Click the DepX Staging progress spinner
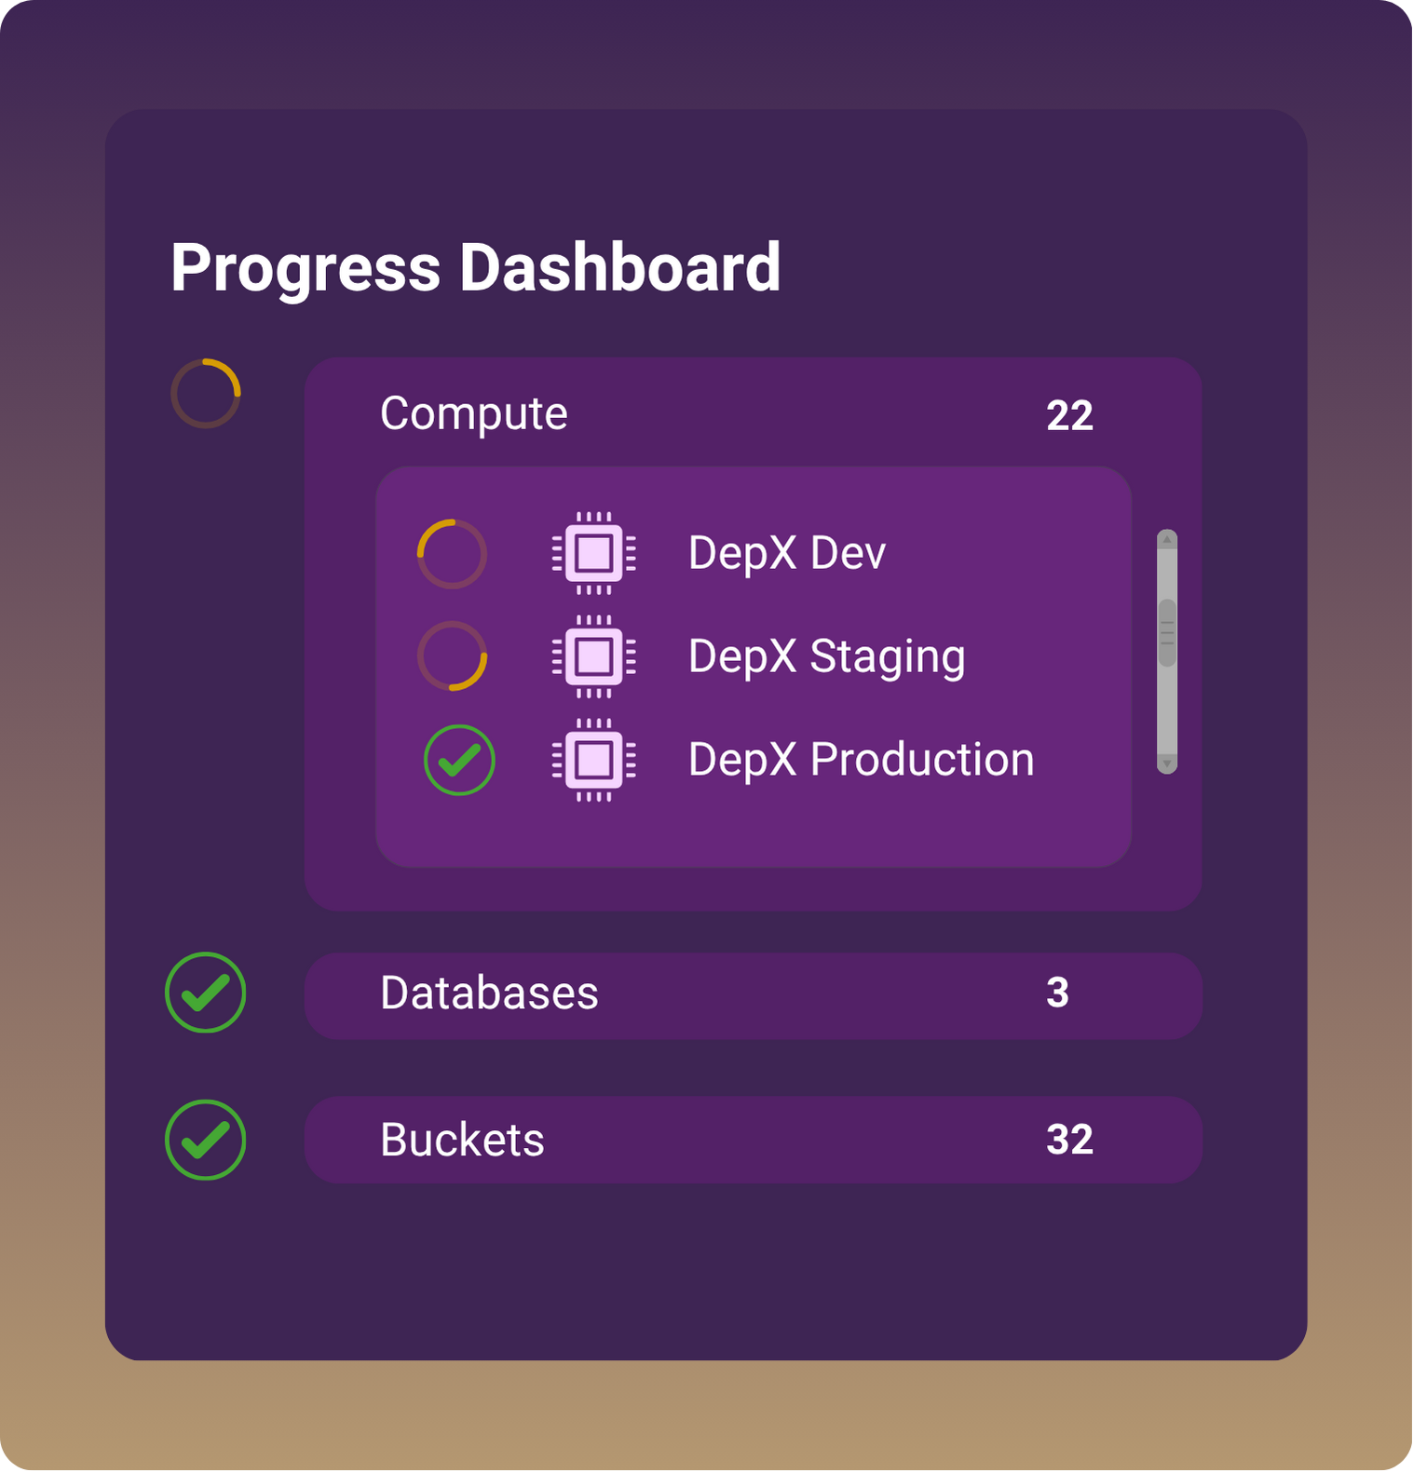Screen dimensions: 1413x1472 point(452,656)
